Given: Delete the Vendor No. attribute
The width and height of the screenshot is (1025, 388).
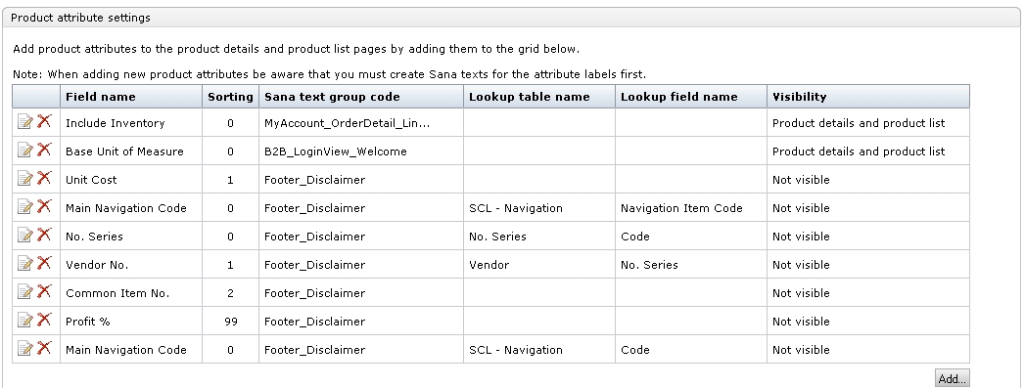Looking at the screenshot, I should tap(44, 263).
